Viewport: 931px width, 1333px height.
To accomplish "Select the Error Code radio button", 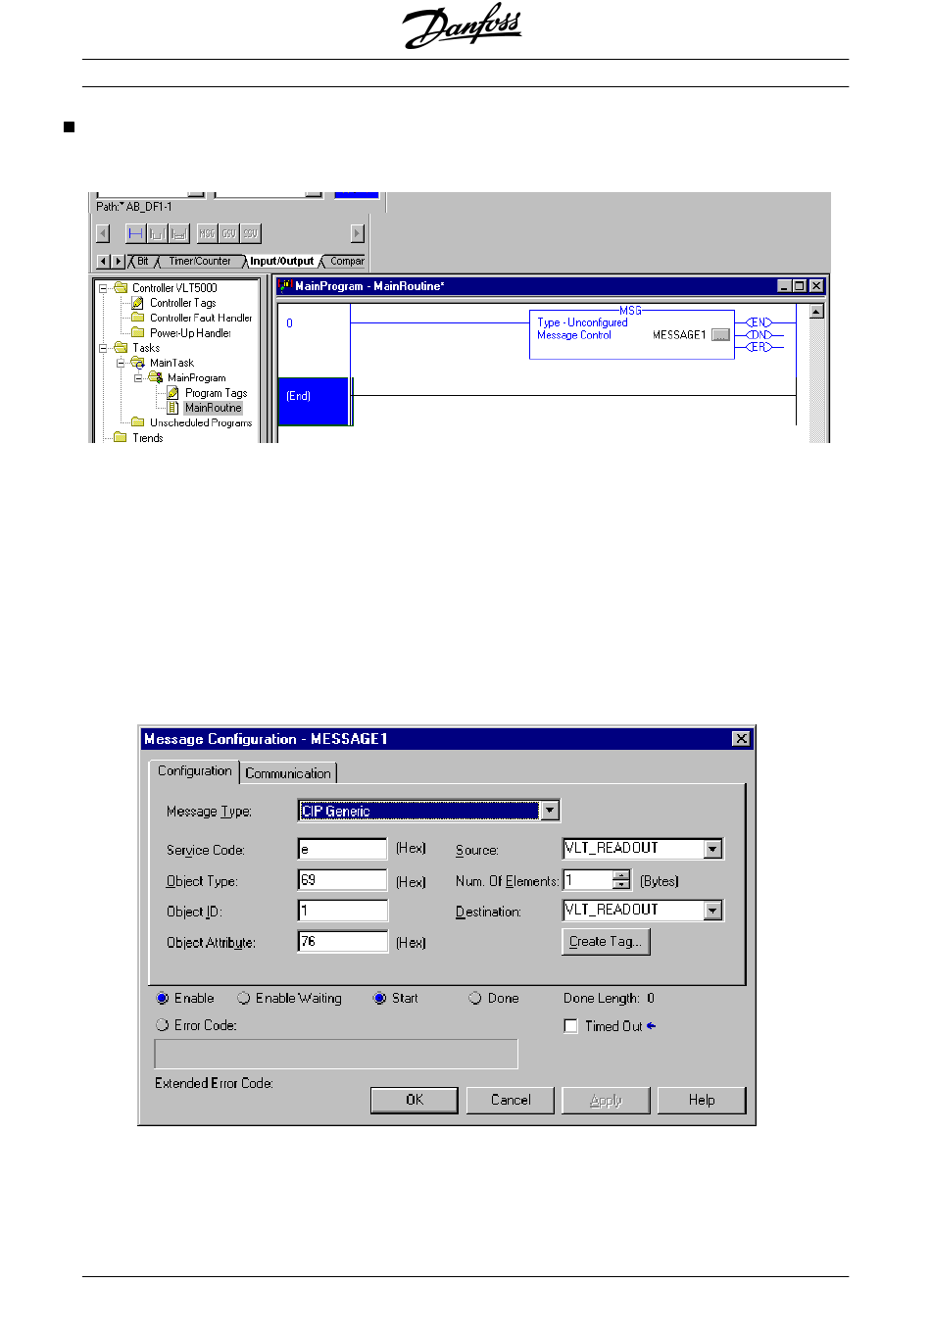I will coord(163,1024).
